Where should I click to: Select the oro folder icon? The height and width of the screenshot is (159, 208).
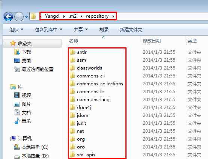coord(72,147)
